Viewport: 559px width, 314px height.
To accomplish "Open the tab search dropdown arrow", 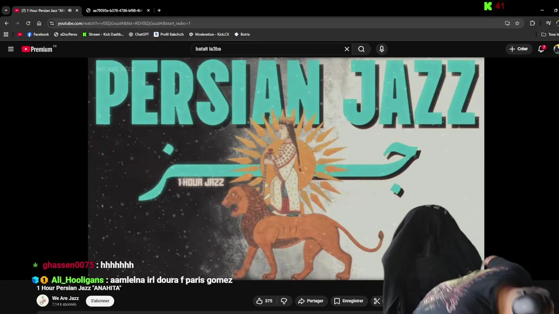I will [x=6, y=10].
